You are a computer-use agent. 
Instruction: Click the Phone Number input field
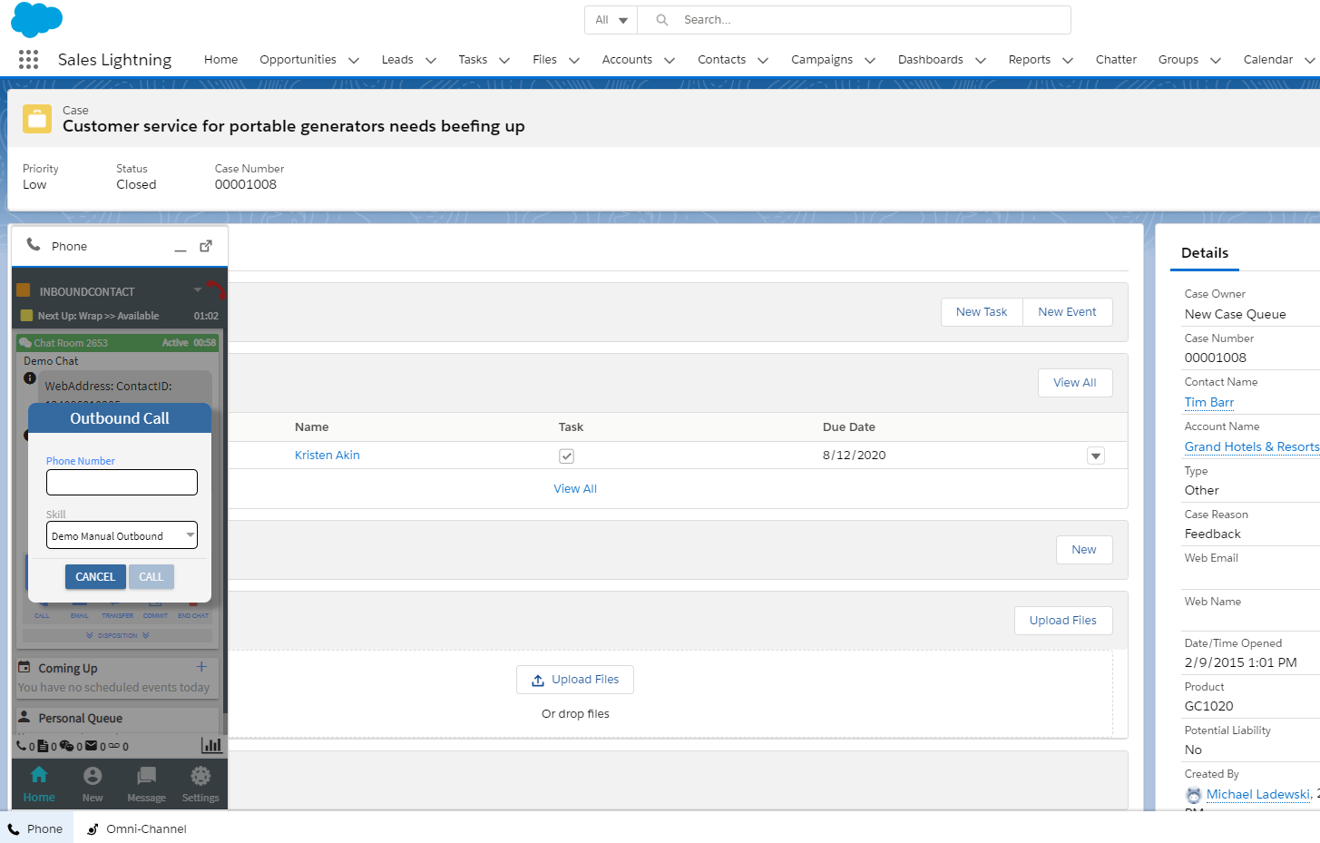(x=122, y=482)
